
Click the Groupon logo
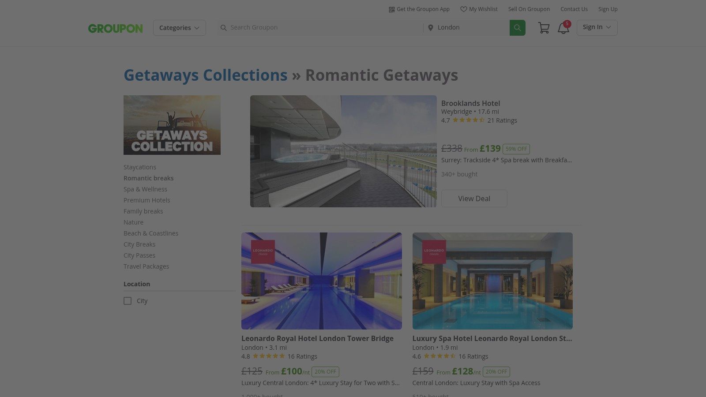(115, 28)
